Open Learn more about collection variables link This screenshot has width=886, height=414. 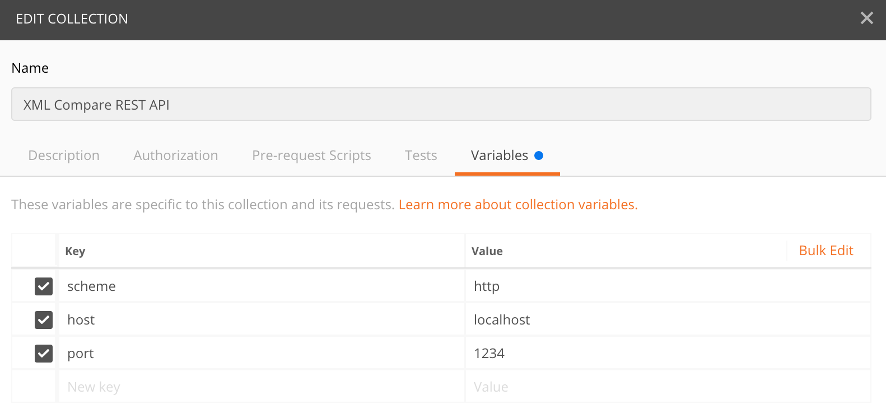(x=517, y=205)
